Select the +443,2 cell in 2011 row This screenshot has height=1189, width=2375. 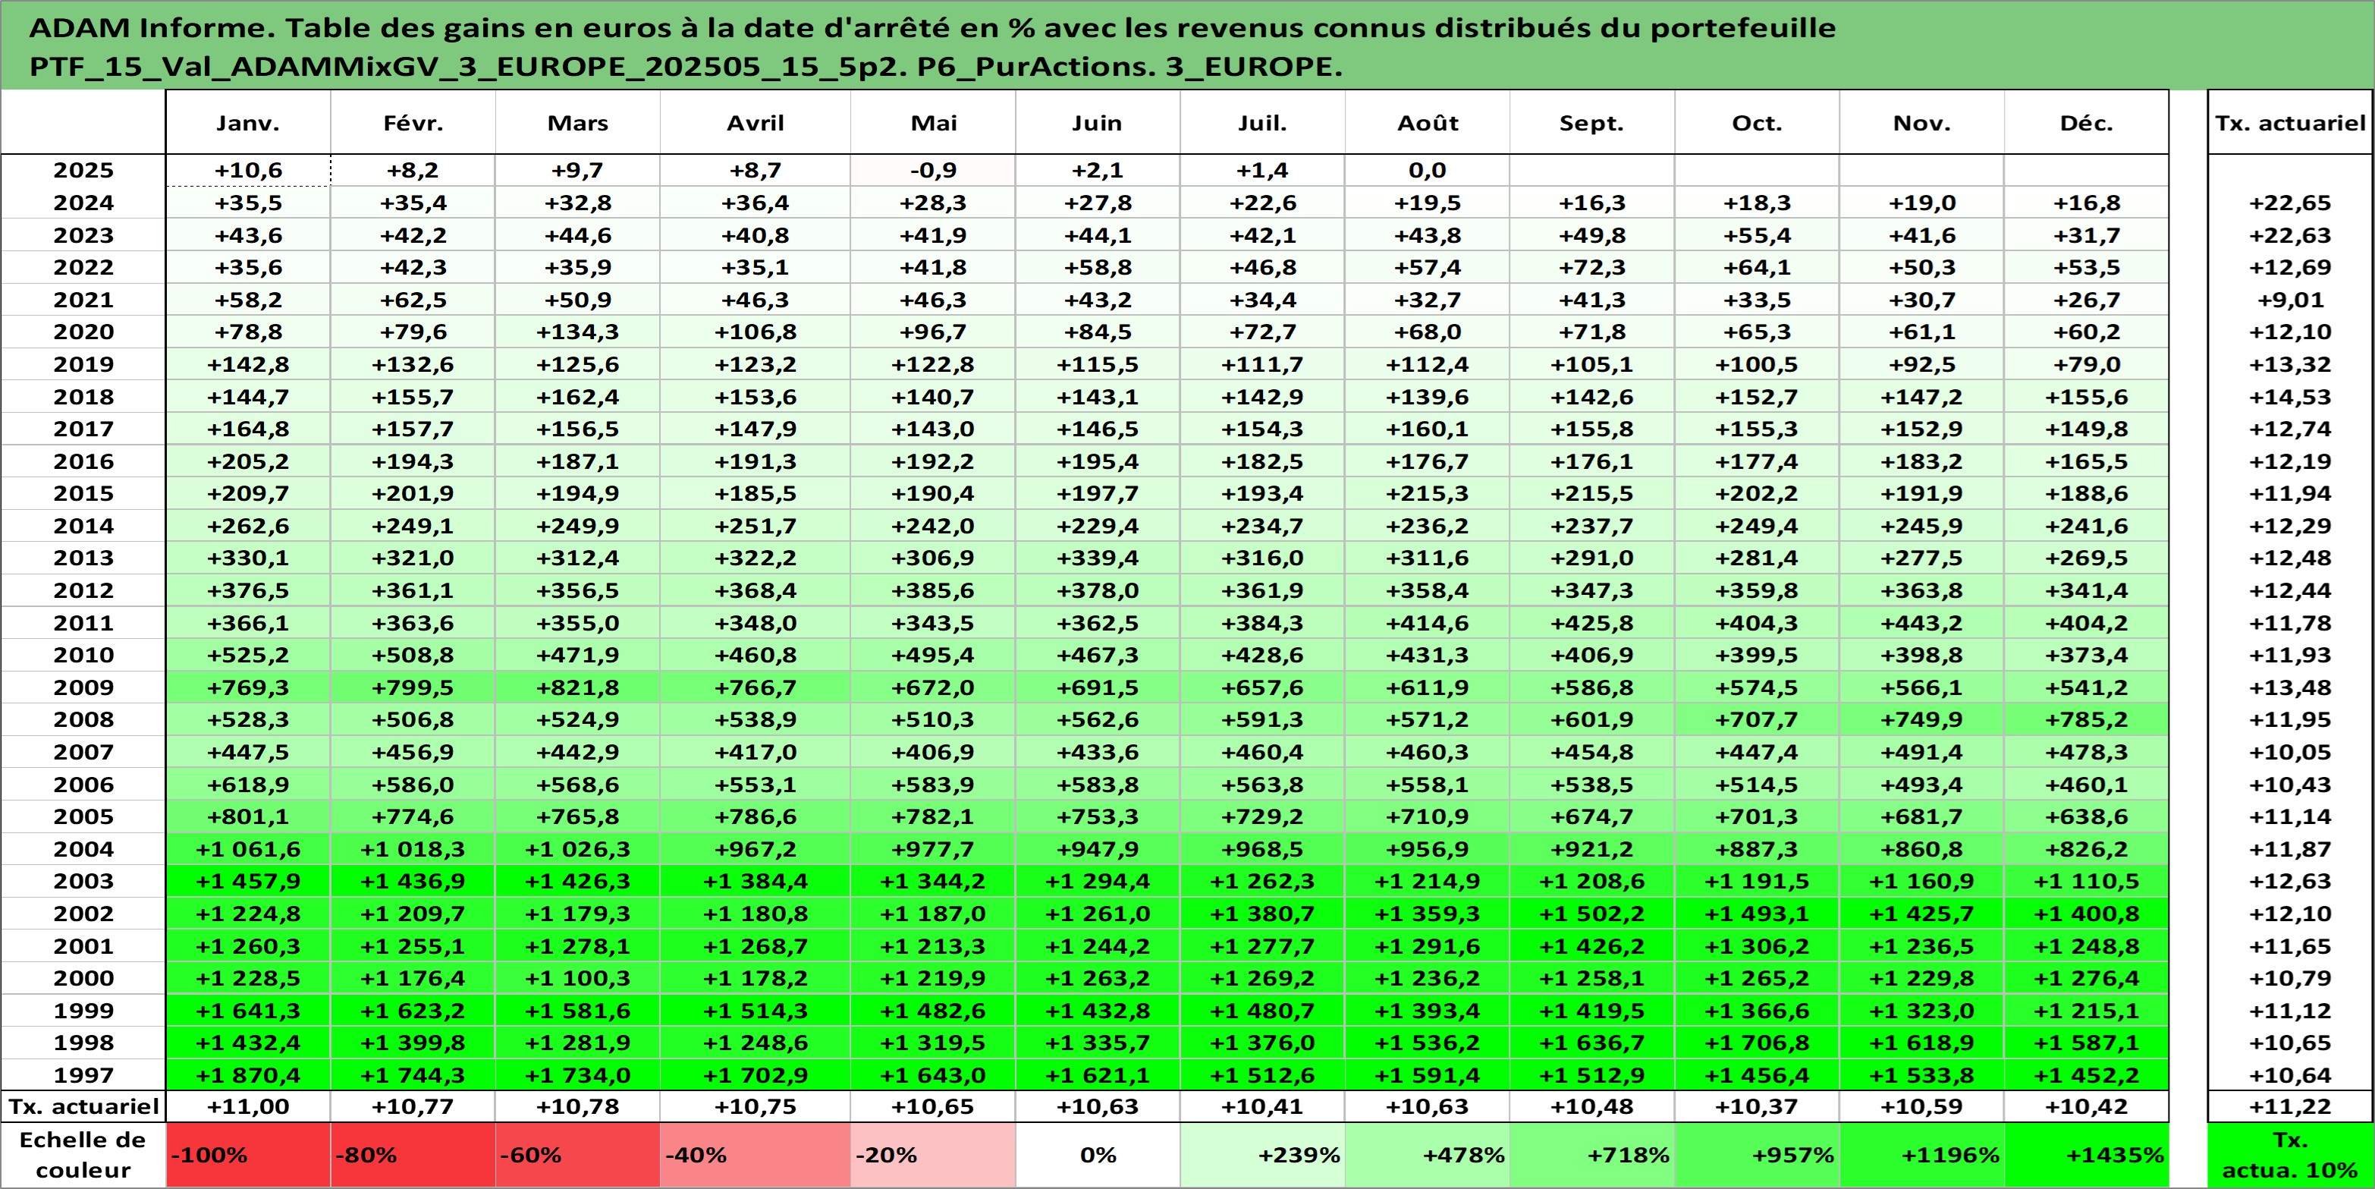pyautogui.click(x=1922, y=623)
